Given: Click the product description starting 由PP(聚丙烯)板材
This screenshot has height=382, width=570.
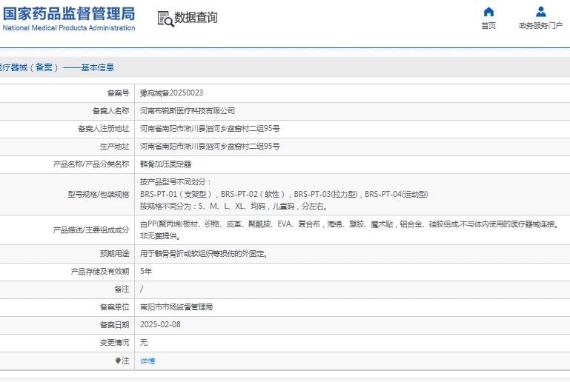Looking at the screenshot, I should tap(350, 224).
